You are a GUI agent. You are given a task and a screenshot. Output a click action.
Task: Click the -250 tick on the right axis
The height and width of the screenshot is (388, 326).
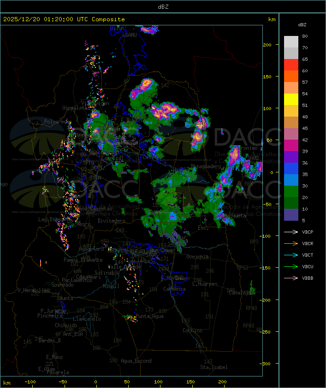tap(266, 332)
